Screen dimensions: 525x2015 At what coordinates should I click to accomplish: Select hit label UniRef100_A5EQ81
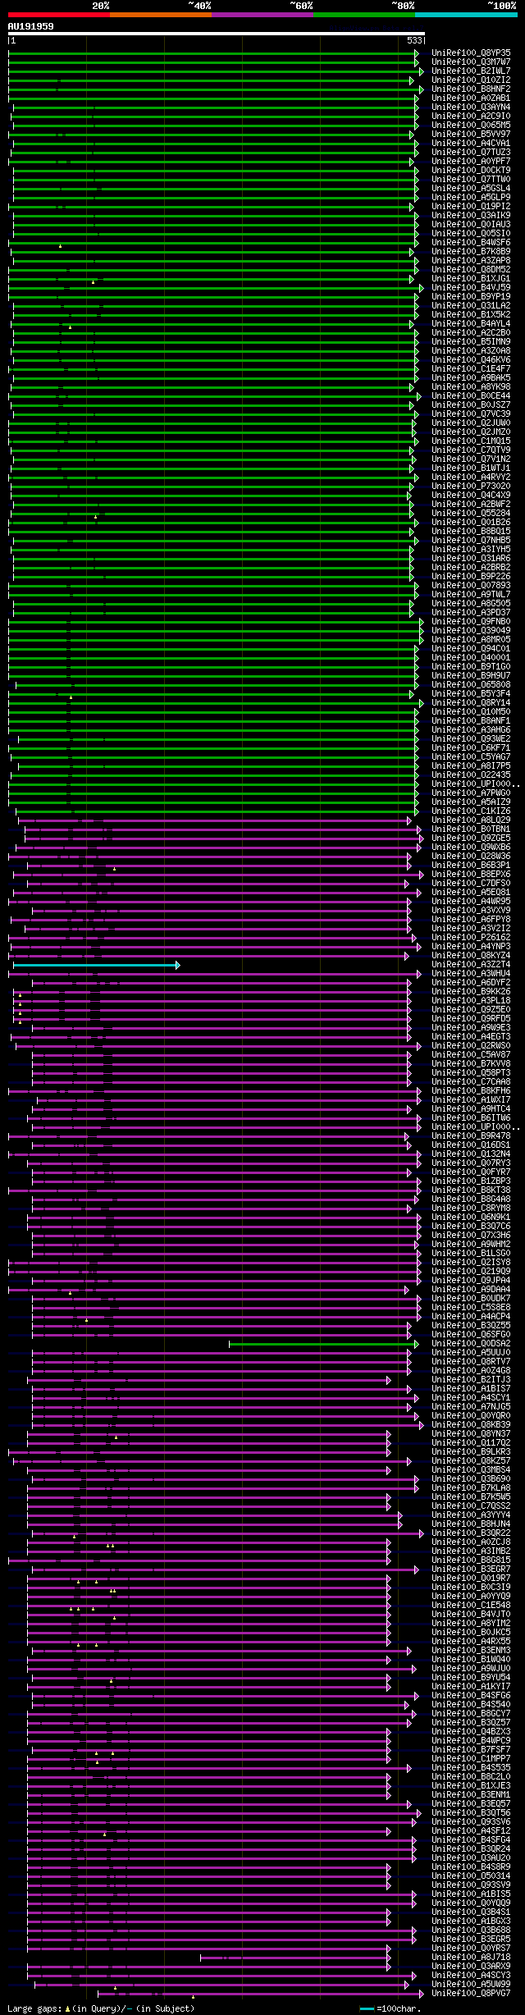click(x=471, y=893)
